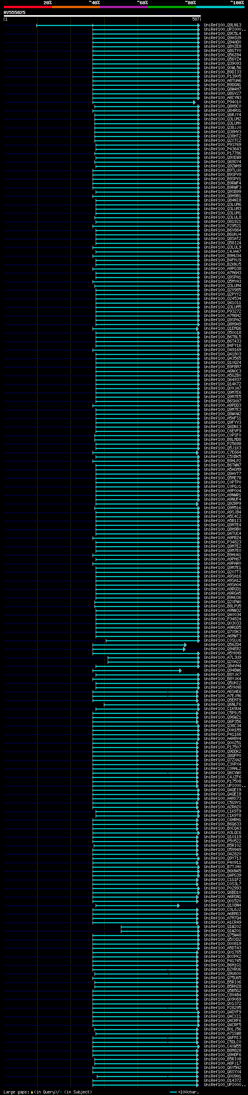Select hit UniRef100_Q56Z84
Image resolution: width=248 pixels, height=1095 pixels.
point(222,55)
